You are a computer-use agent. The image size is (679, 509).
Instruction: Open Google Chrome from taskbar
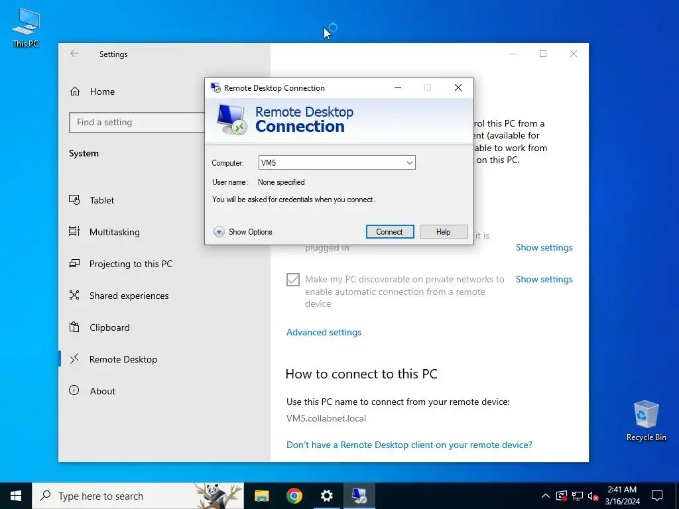point(294,496)
